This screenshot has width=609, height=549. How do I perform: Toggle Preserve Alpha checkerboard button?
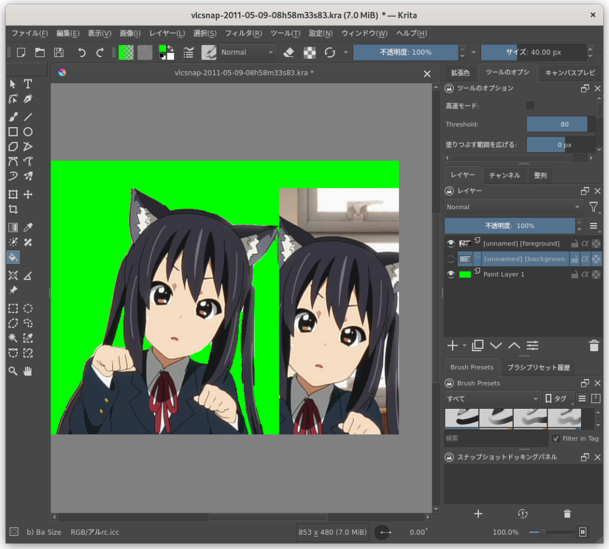click(x=309, y=52)
